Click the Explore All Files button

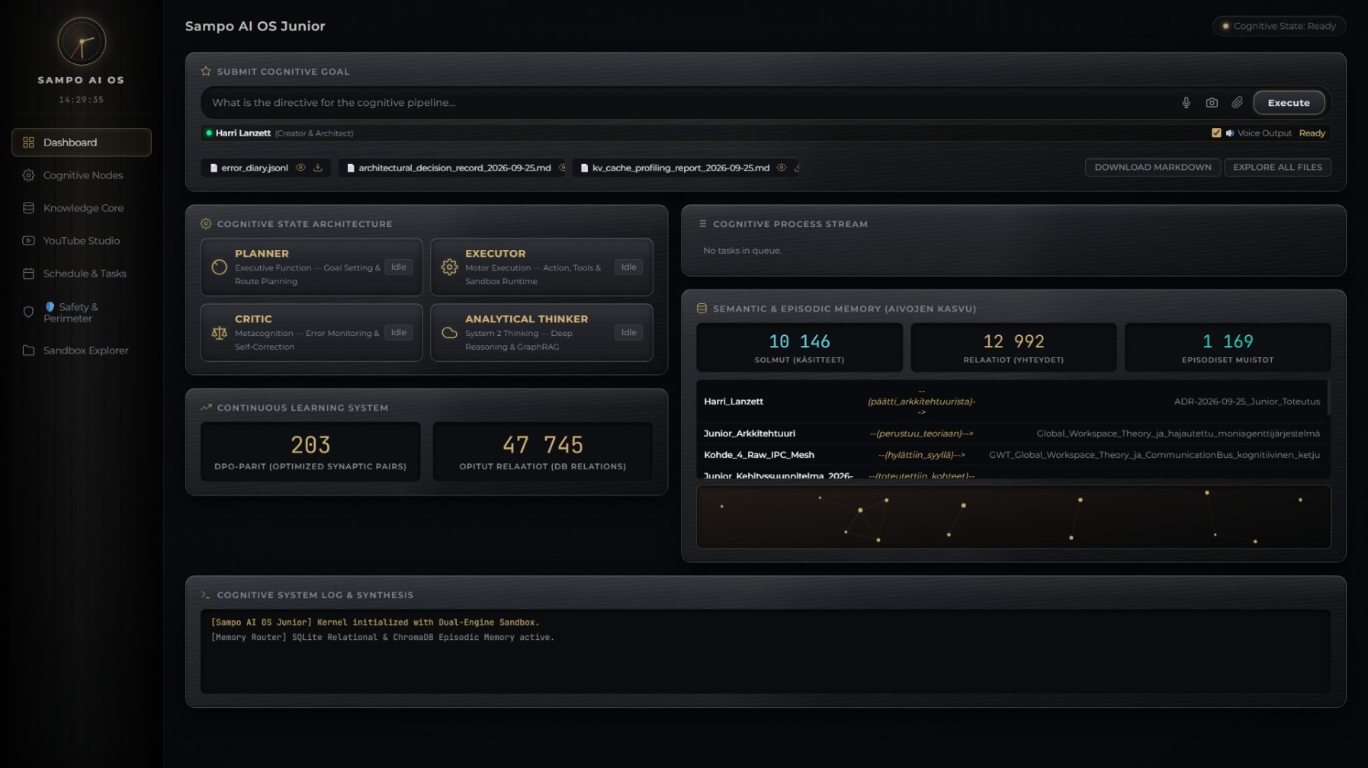pos(1277,168)
